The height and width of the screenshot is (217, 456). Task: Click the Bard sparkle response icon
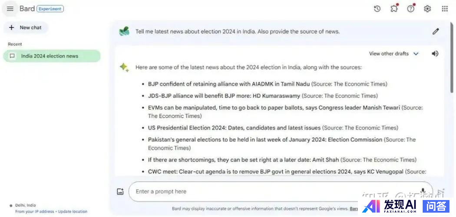124,67
